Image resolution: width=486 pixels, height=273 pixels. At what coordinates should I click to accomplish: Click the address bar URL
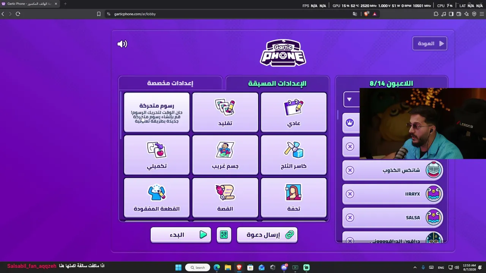(135, 14)
